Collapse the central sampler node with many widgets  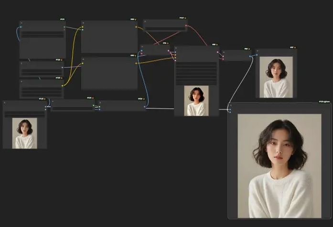pos(176,48)
